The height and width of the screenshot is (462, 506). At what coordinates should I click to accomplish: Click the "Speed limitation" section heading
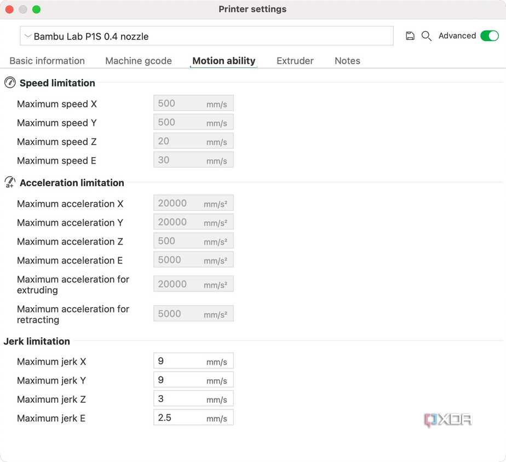click(57, 83)
